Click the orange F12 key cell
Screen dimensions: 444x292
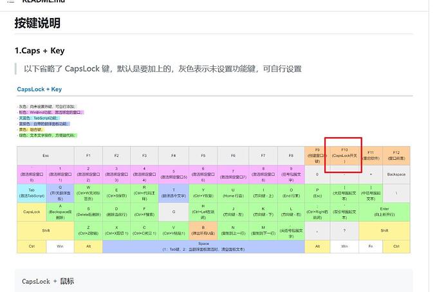coord(396,155)
